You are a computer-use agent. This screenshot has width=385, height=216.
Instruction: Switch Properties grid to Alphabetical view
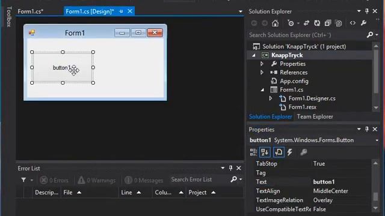(265, 152)
